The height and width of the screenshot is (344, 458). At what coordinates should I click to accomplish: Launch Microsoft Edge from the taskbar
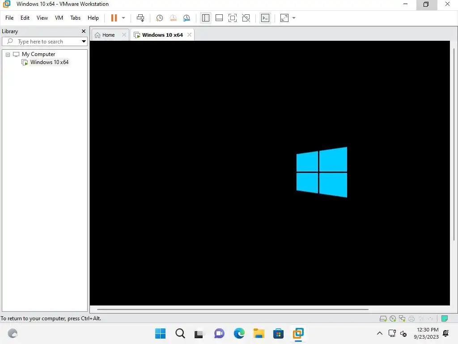click(239, 333)
